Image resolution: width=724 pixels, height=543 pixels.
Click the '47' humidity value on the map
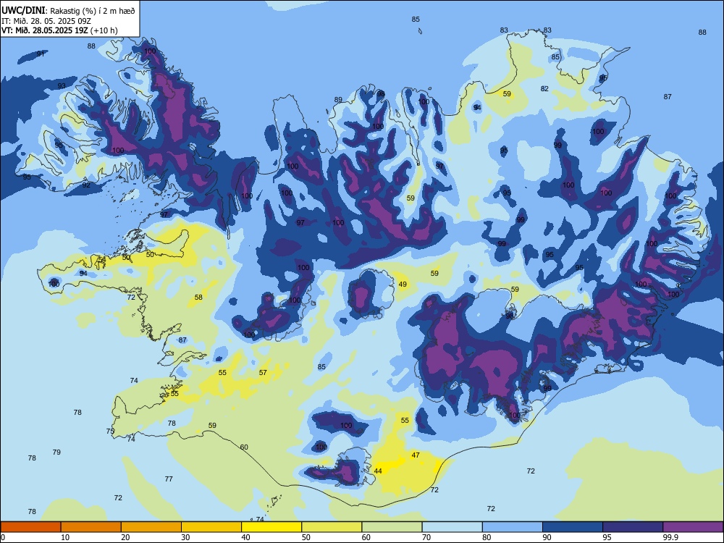point(416,455)
